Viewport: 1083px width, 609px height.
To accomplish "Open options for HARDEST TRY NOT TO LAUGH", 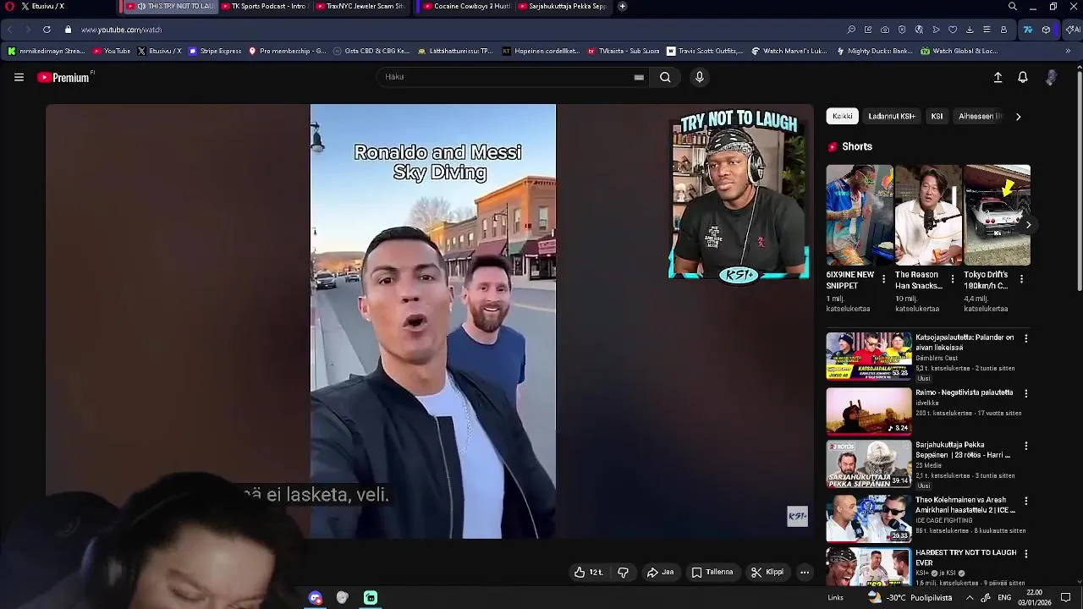I will 1026,553.
